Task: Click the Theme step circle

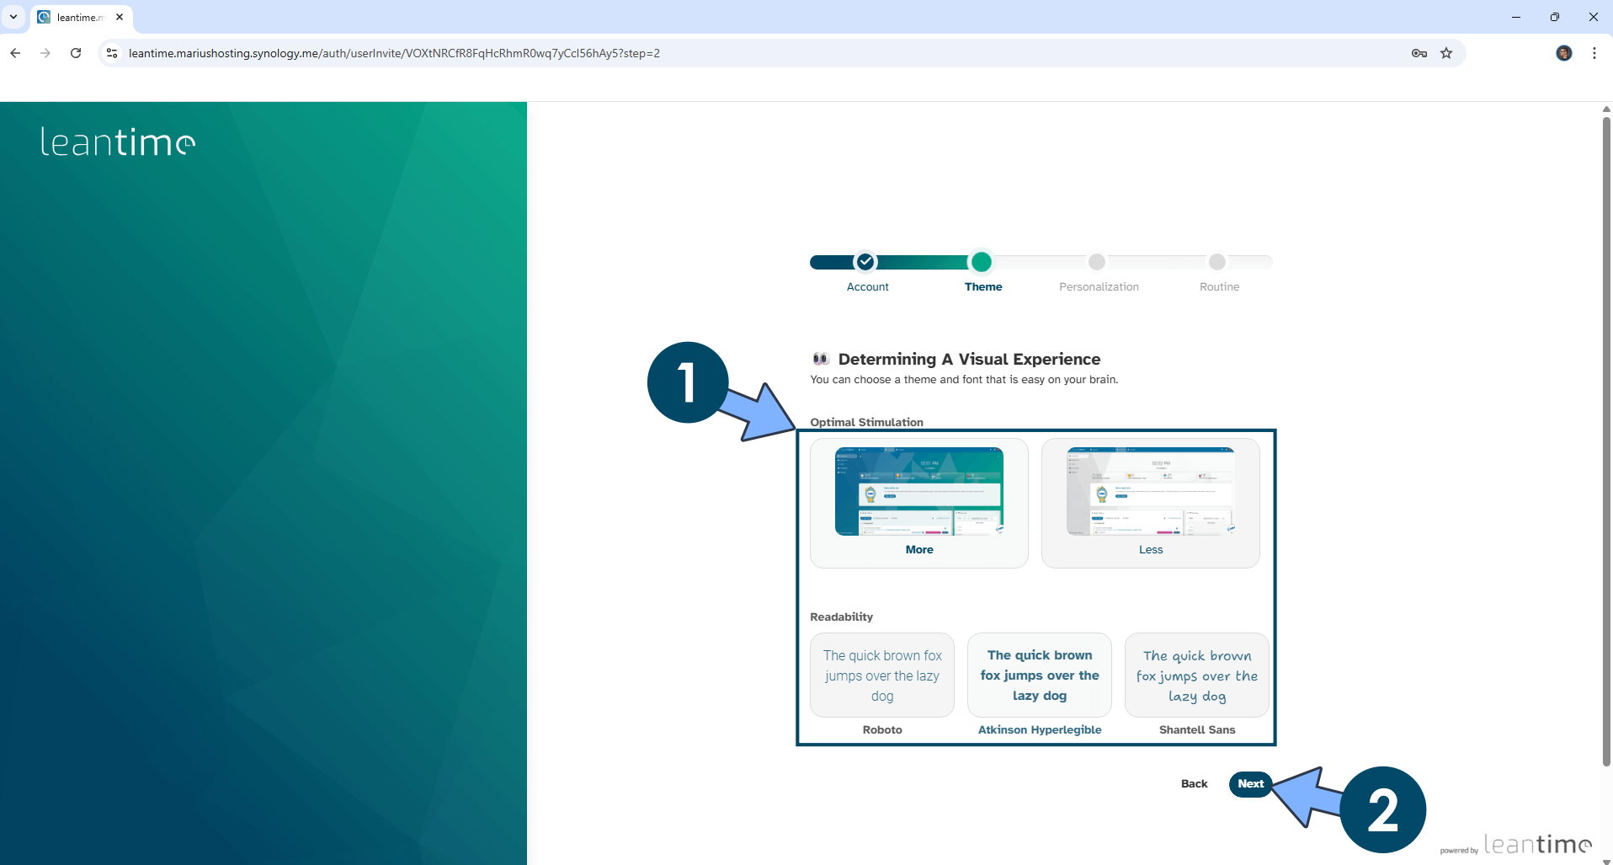Action: click(981, 262)
